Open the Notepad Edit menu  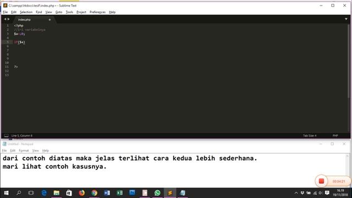coord(13,151)
